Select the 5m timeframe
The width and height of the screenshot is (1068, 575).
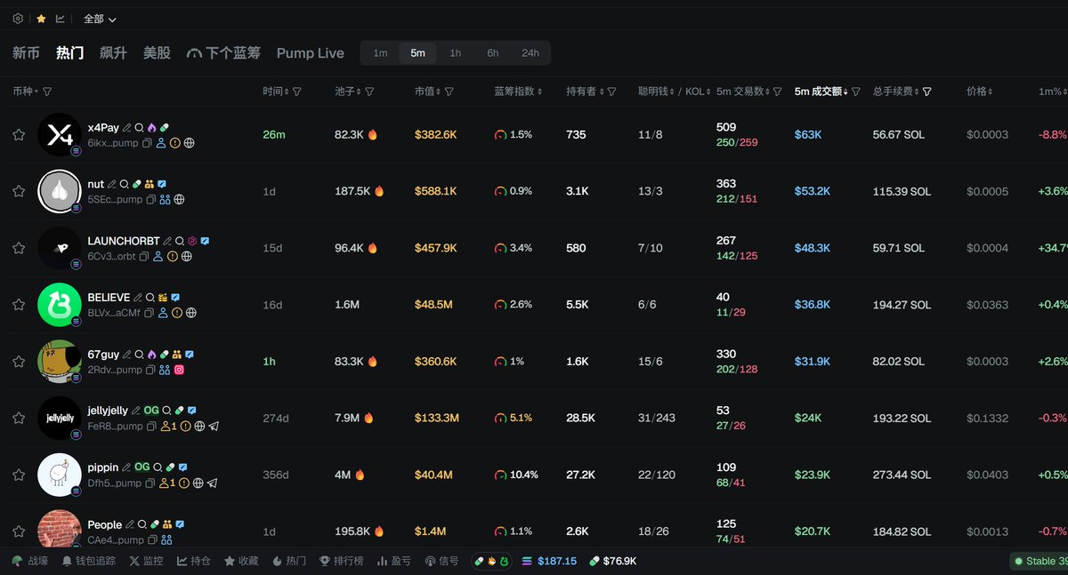(417, 53)
